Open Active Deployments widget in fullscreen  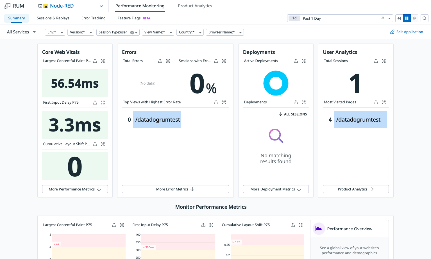coord(304,61)
